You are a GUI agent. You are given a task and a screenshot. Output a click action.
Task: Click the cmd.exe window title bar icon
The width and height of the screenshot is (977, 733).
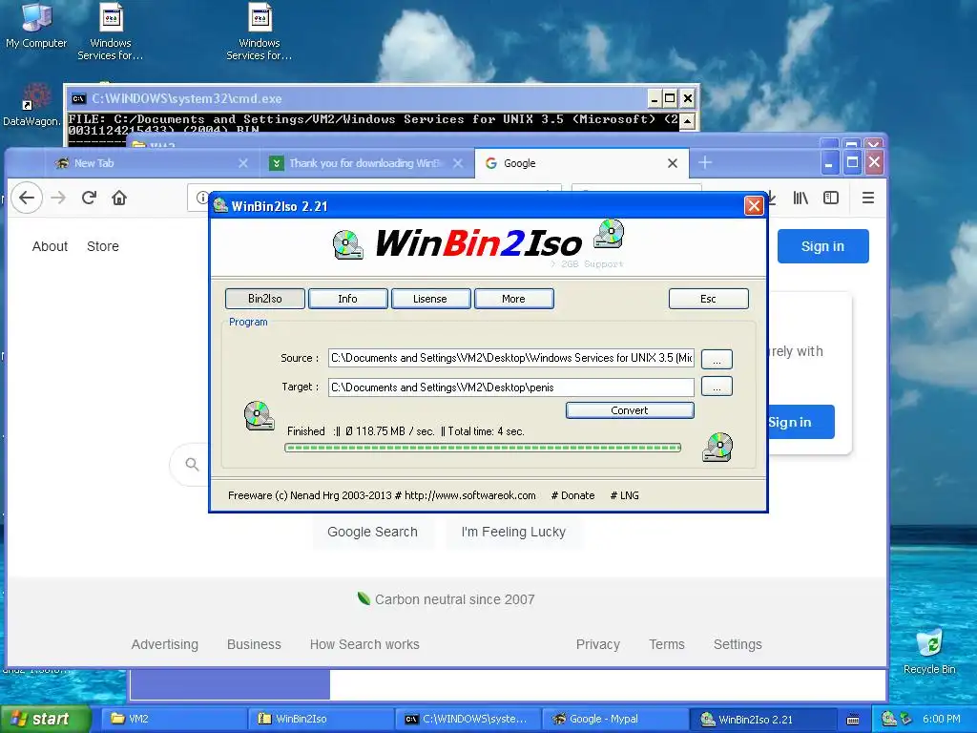pos(78,98)
